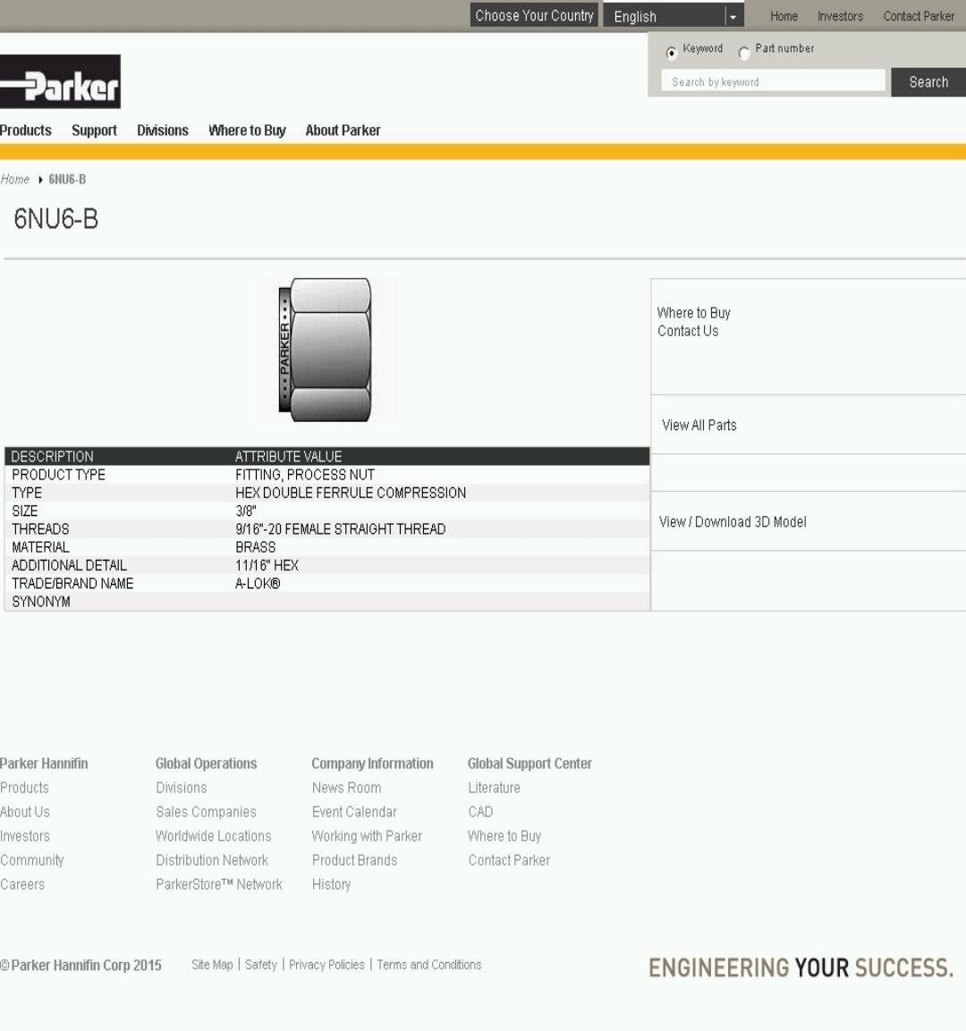Open the Safety link

click(x=261, y=965)
